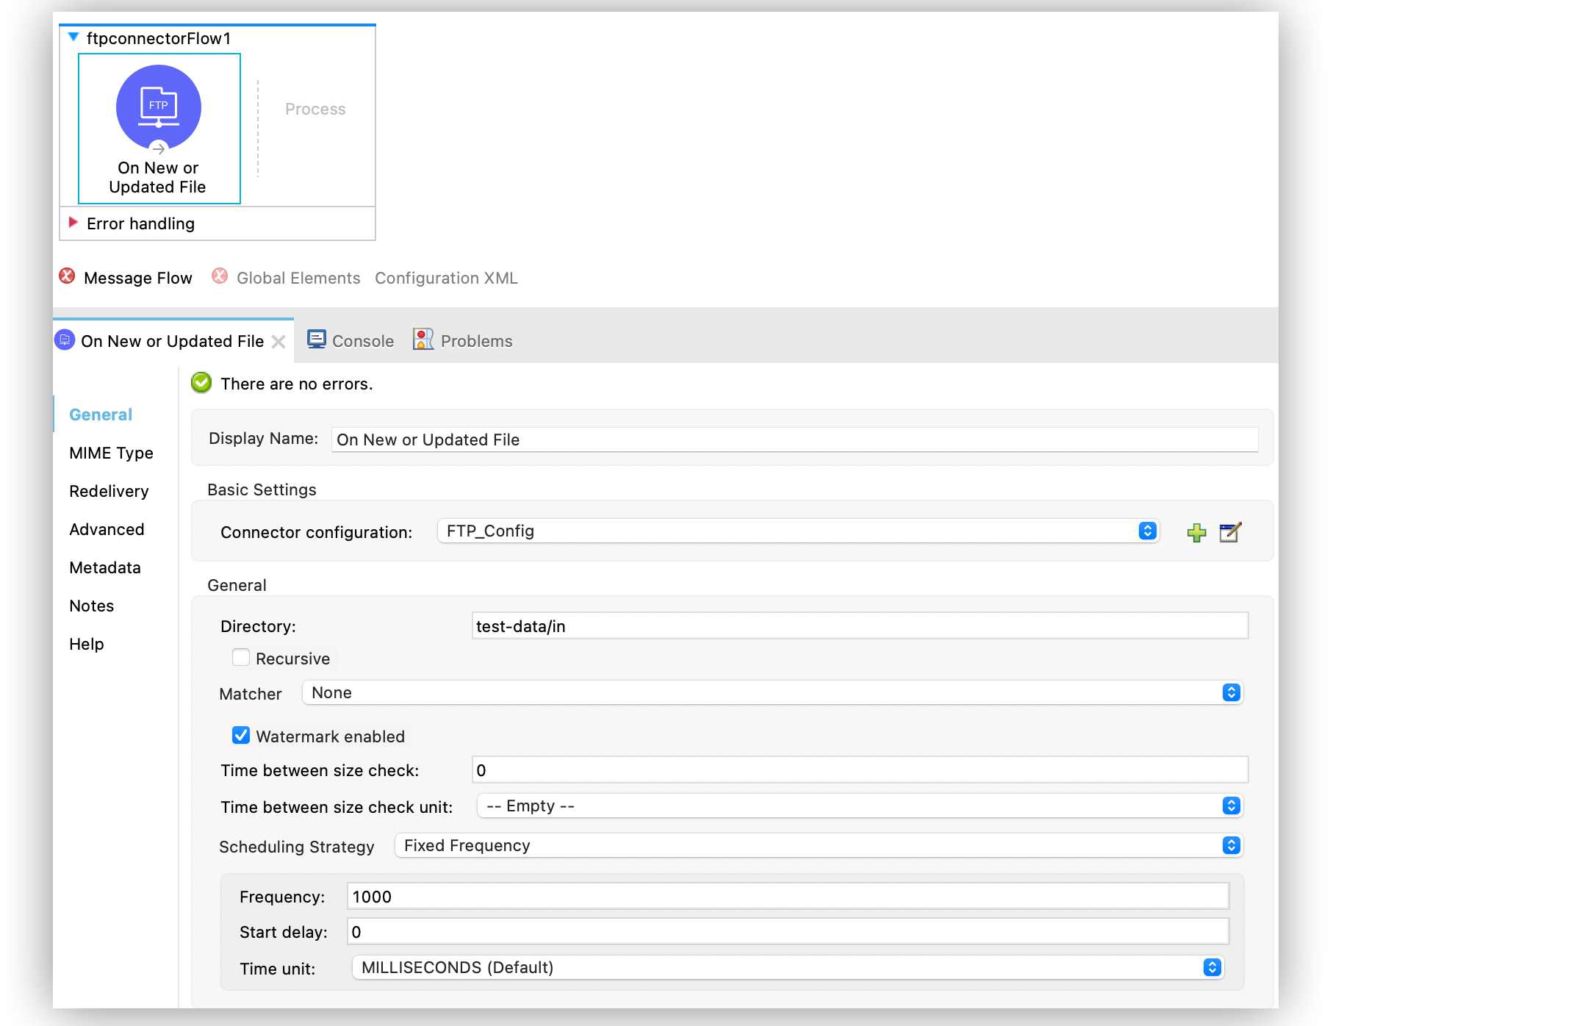This screenshot has height=1026, width=1574.
Task: Click the ftpconnectorFlow1 flow title
Action: pyautogui.click(x=159, y=38)
